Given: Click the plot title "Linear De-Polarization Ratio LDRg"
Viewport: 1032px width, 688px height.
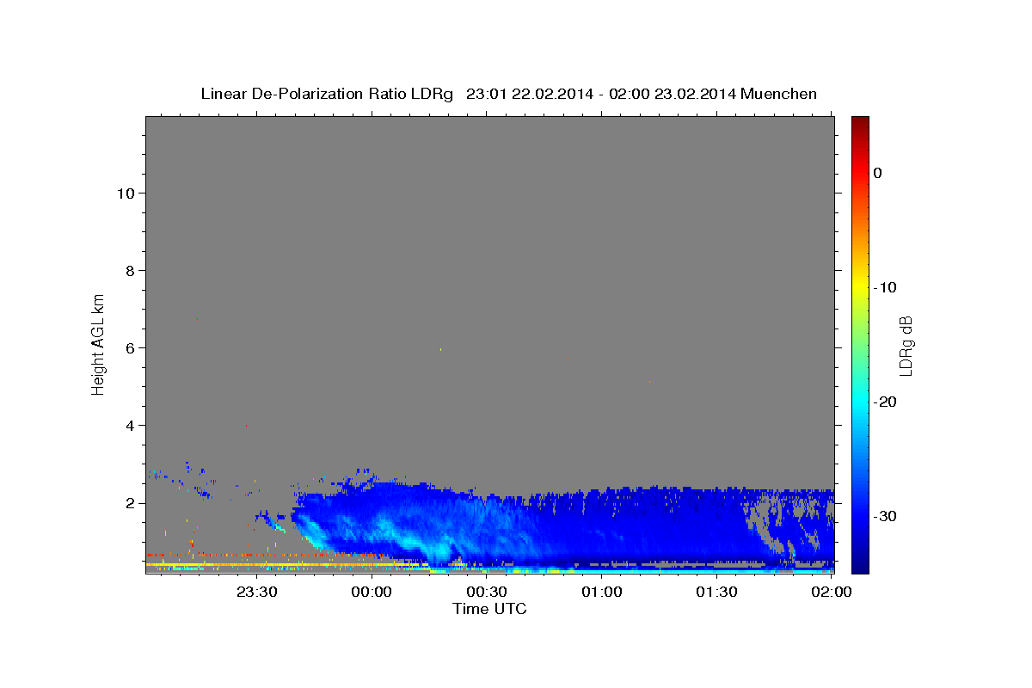Looking at the screenshot, I should (327, 94).
